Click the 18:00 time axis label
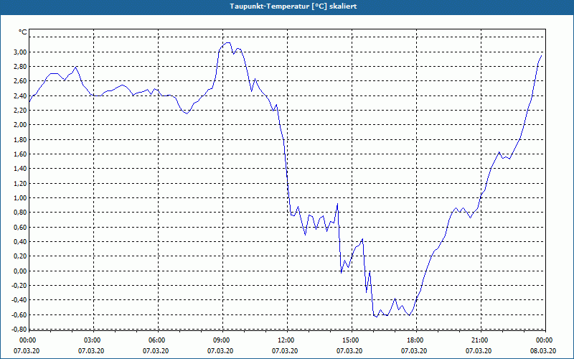 (x=416, y=340)
